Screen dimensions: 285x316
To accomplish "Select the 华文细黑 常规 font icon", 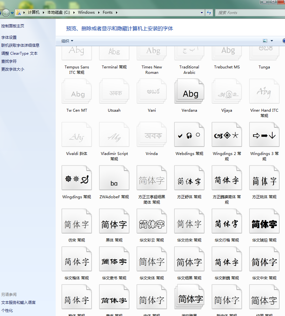I will pos(189,259).
